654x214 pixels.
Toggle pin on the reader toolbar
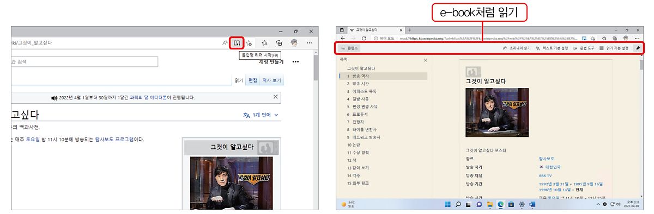pos(638,48)
